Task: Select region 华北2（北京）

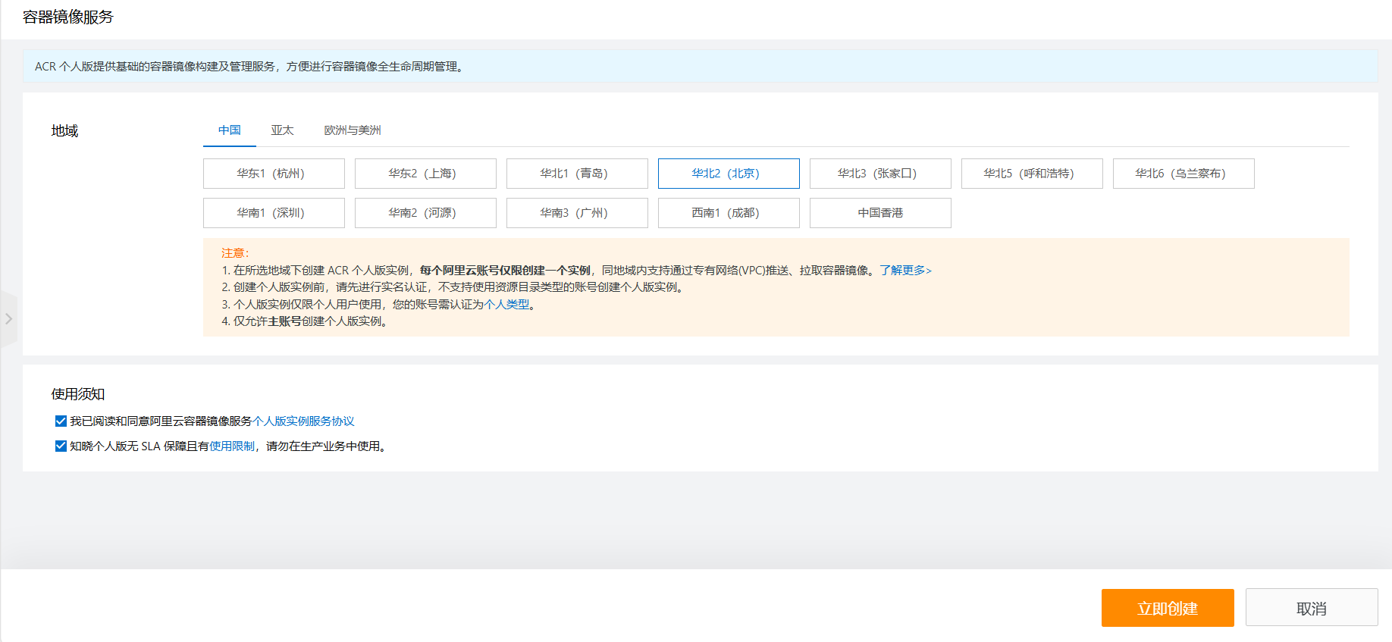Action: pos(729,174)
